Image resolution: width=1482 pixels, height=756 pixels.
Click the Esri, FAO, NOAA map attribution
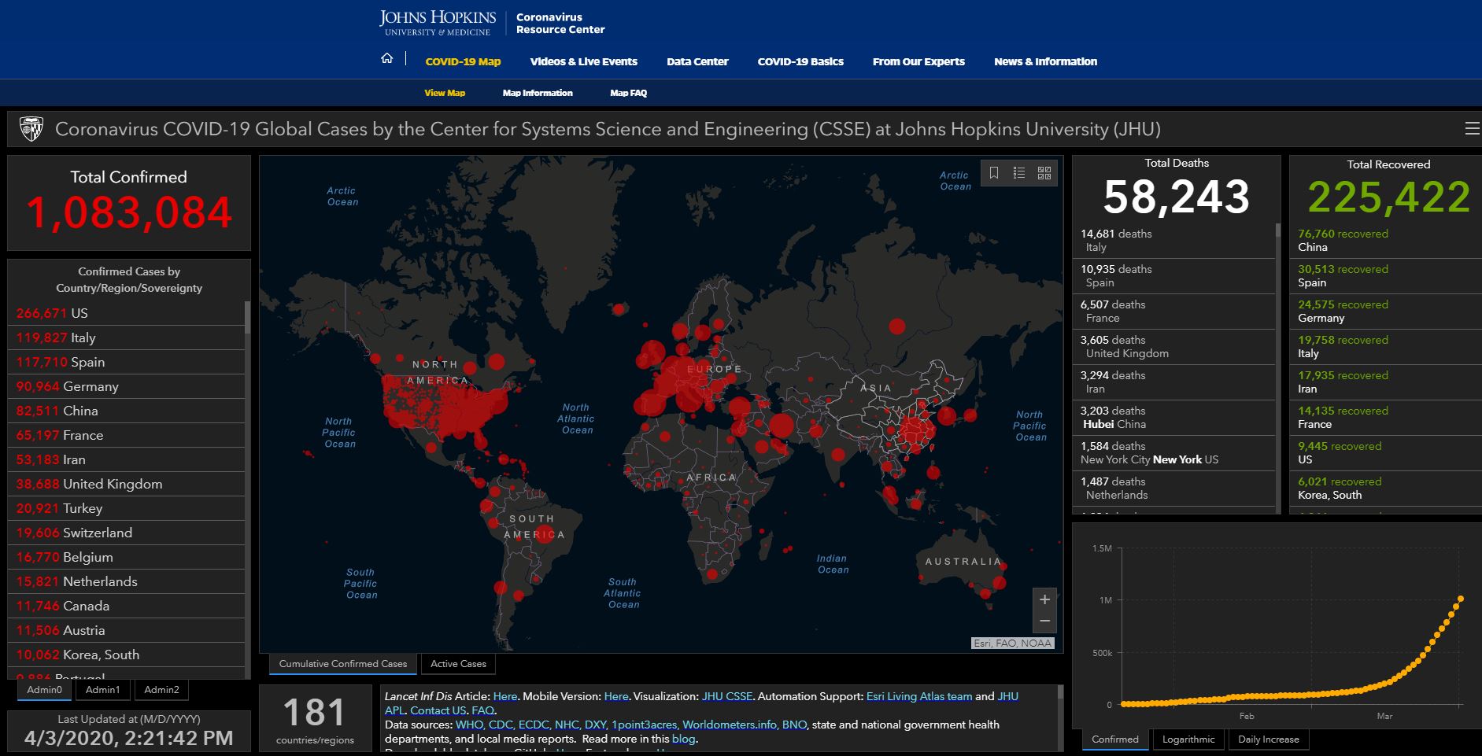(1012, 643)
